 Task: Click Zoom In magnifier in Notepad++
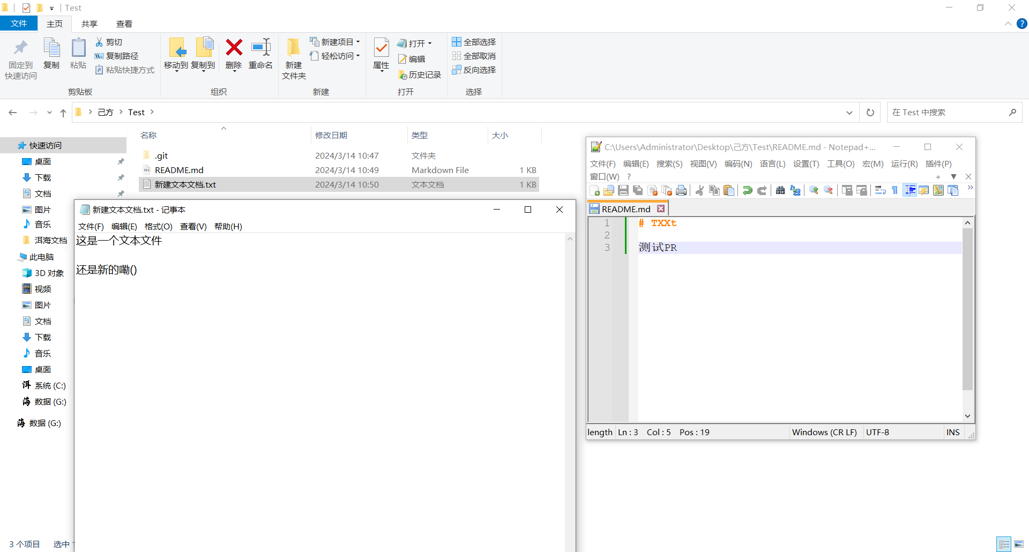coord(814,190)
